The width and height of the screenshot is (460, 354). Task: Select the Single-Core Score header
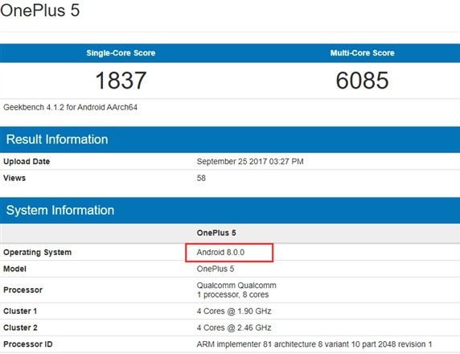point(121,53)
